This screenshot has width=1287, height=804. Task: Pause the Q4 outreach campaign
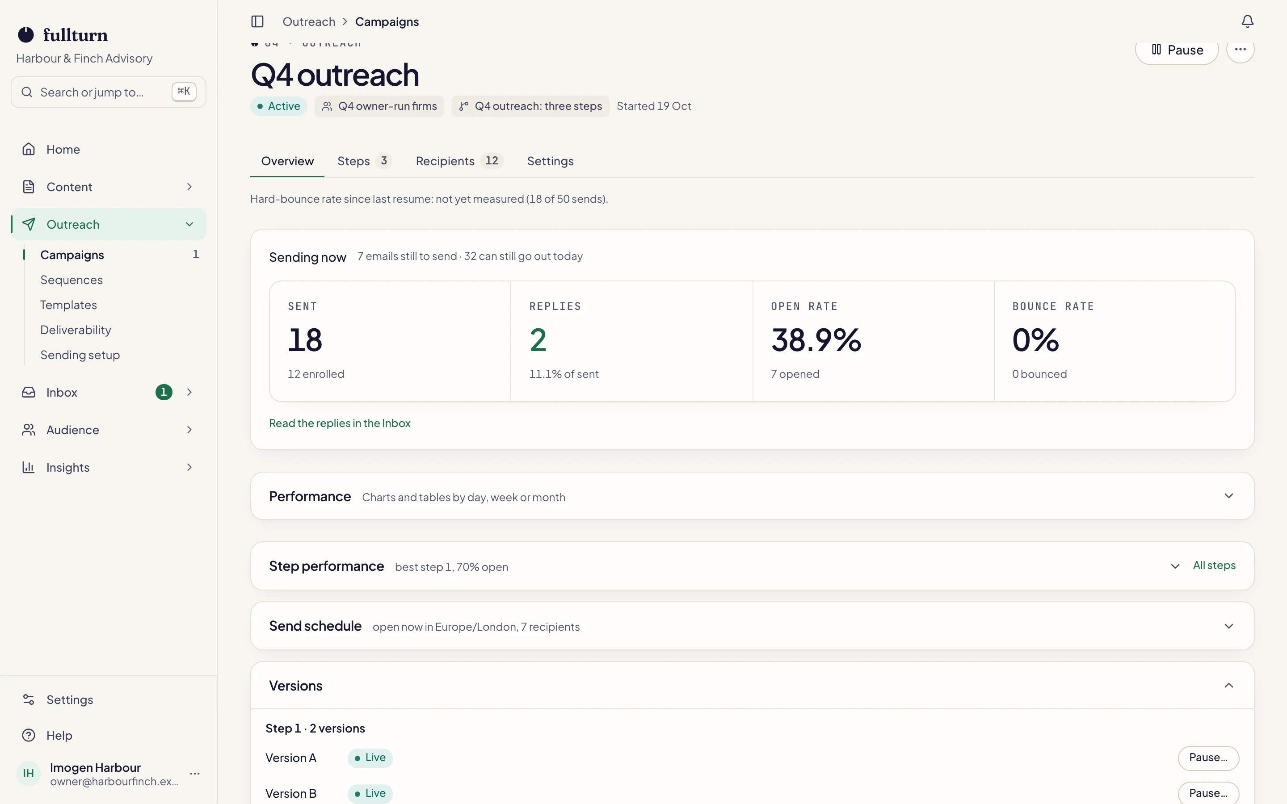coord(1176,50)
